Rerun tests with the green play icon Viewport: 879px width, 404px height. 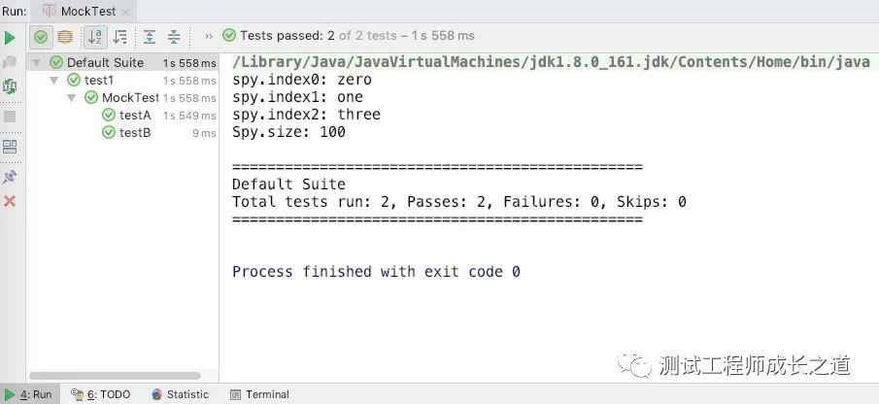tap(10, 38)
